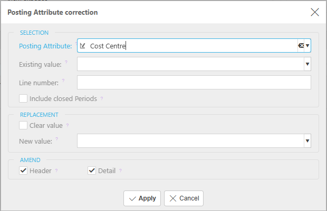
Task: Click the chart icon inside Posting Attribute field
Action: pos(83,46)
